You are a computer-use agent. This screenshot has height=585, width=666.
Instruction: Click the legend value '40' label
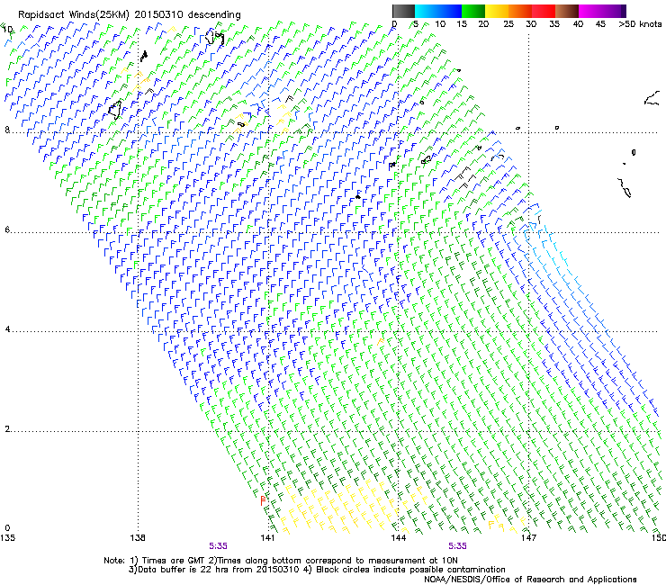pos(578,24)
